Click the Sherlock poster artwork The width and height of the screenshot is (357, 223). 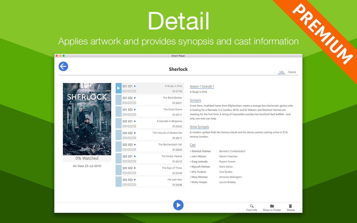click(x=87, y=119)
